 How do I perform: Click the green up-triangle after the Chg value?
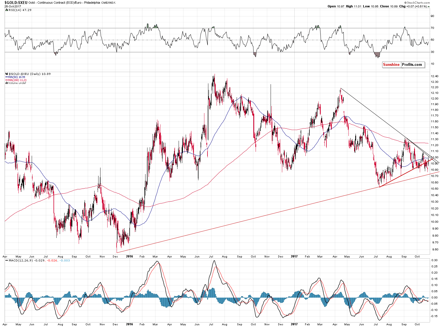point(429,6)
